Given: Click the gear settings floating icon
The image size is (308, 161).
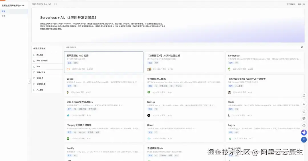Looking at the screenshot, I should point(304,118).
